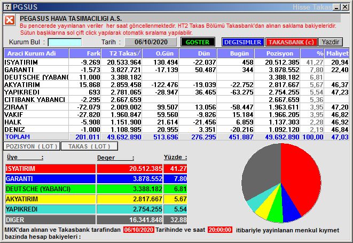
Task: Select HALK row in the table
Action: point(176,122)
